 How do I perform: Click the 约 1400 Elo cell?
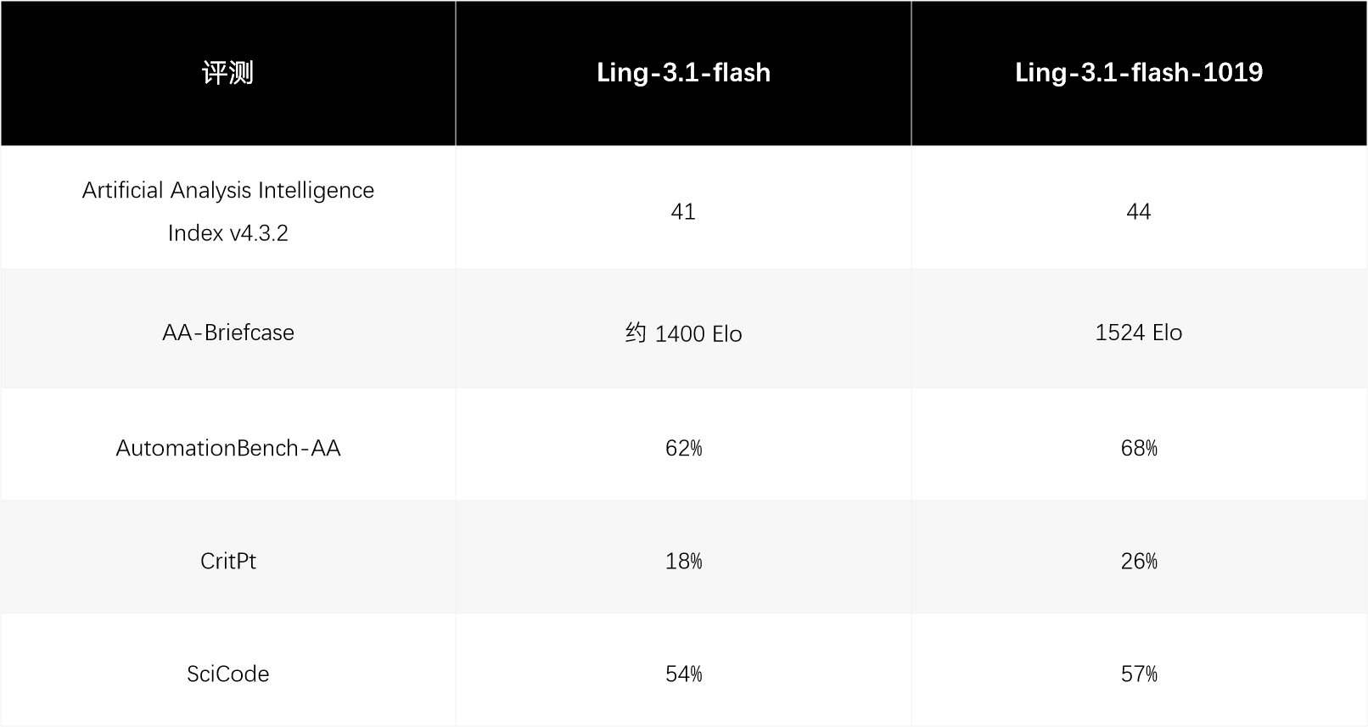pos(683,333)
